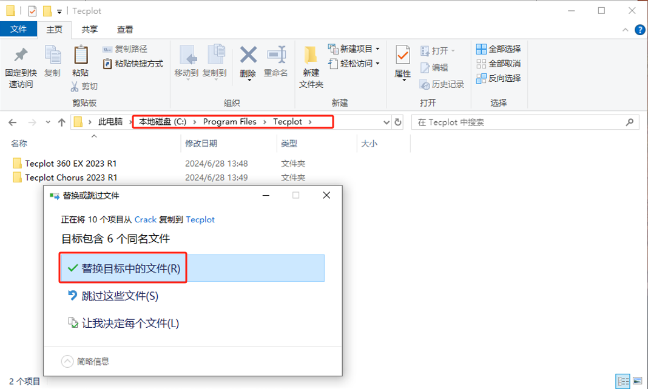
Task: Sort by Type (类型) column header
Action: (289, 144)
